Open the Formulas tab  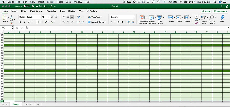51,11
